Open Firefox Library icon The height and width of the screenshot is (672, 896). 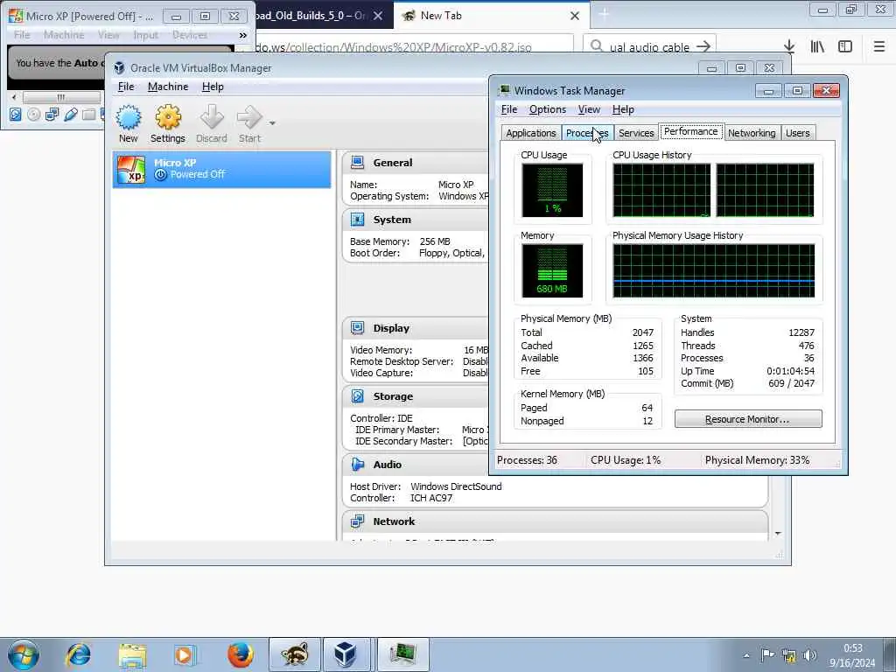tap(817, 46)
